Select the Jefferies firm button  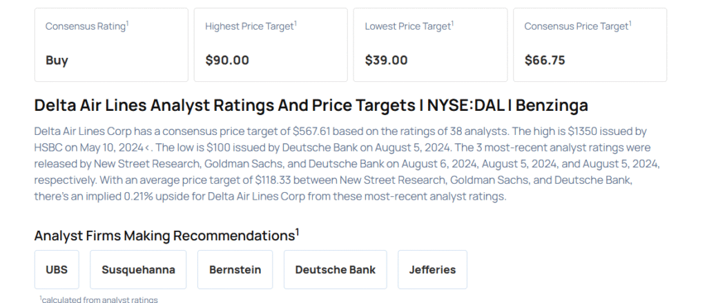point(432,269)
